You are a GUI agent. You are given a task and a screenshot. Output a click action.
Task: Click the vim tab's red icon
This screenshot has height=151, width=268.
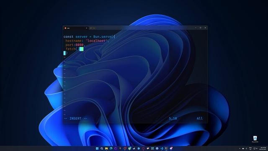click(65, 28)
